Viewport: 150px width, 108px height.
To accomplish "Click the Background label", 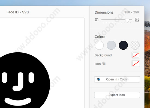I will 103,55.
